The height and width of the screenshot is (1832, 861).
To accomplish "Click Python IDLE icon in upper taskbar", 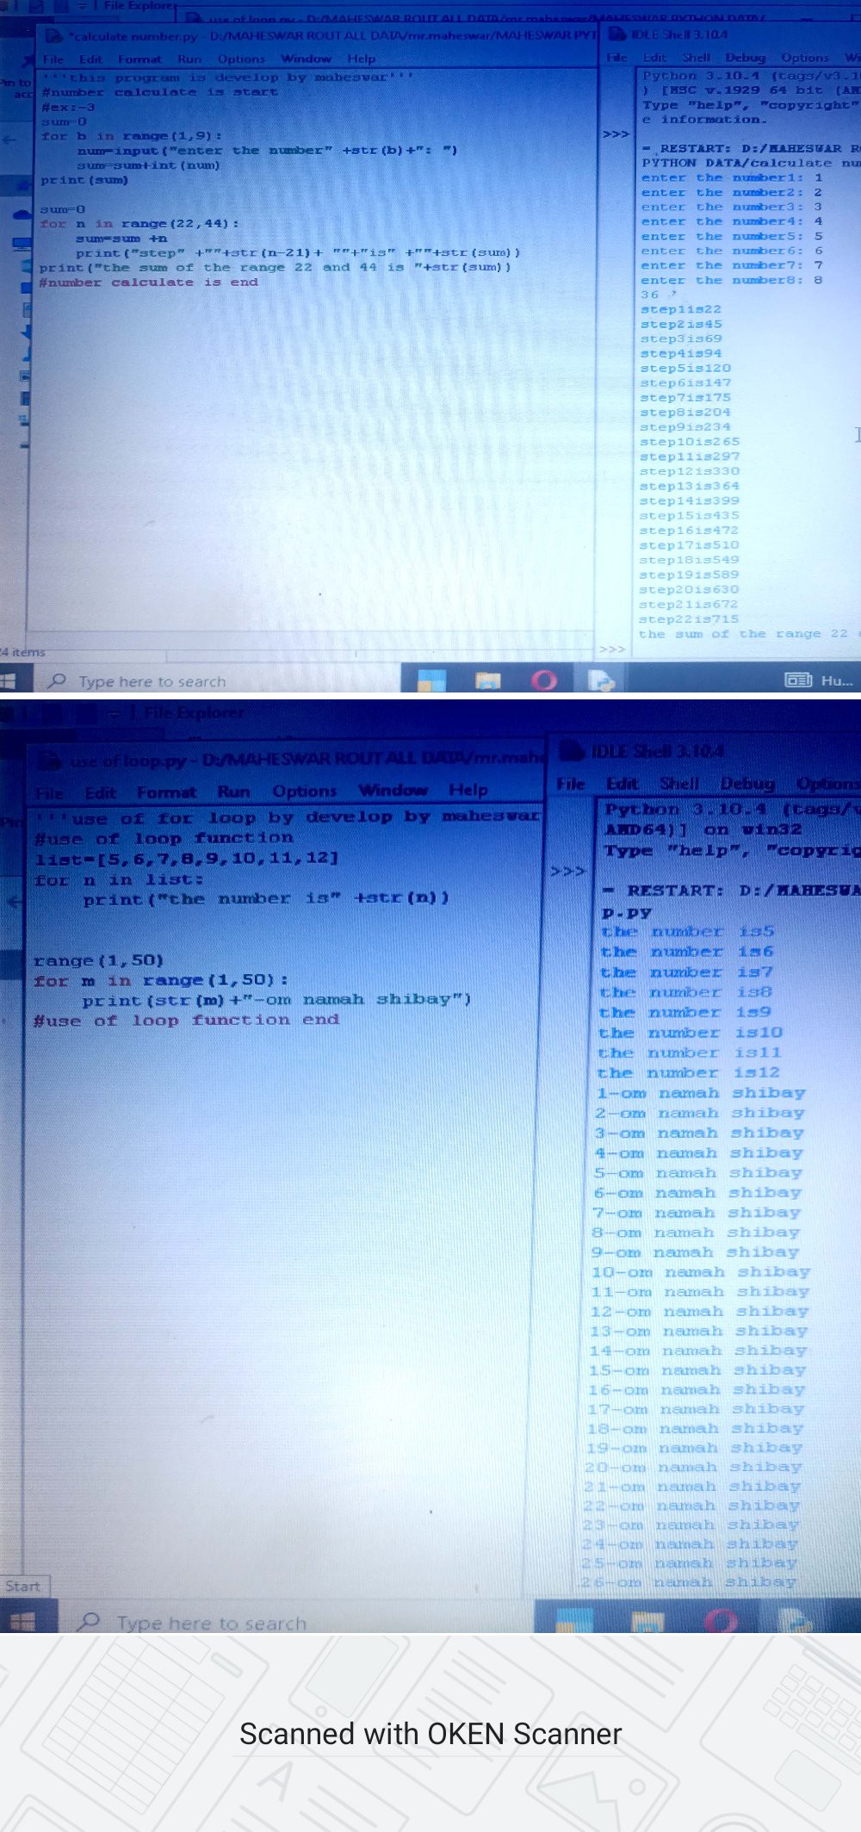I will pyautogui.click(x=600, y=680).
